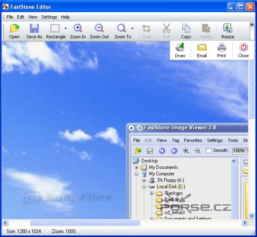Viewport: 257px width, 237px height.
Task: Copy the image with Copy tool
Action: [x=186, y=31]
